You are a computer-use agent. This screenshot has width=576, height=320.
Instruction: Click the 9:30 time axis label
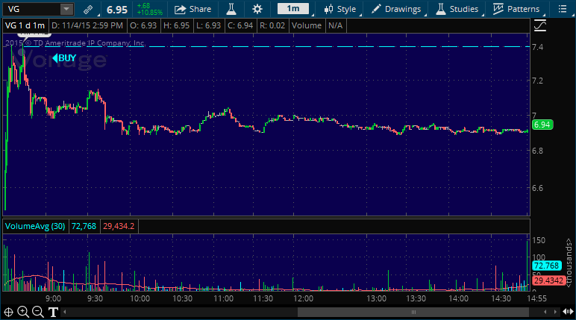[x=95, y=298]
